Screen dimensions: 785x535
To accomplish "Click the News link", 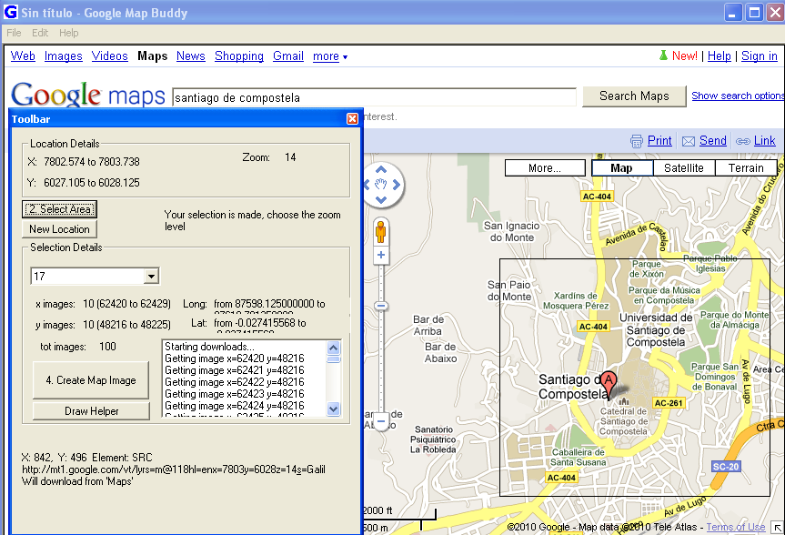I will [191, 56].
